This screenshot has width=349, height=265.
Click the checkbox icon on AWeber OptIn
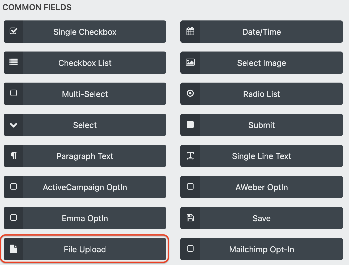(190, 187)
